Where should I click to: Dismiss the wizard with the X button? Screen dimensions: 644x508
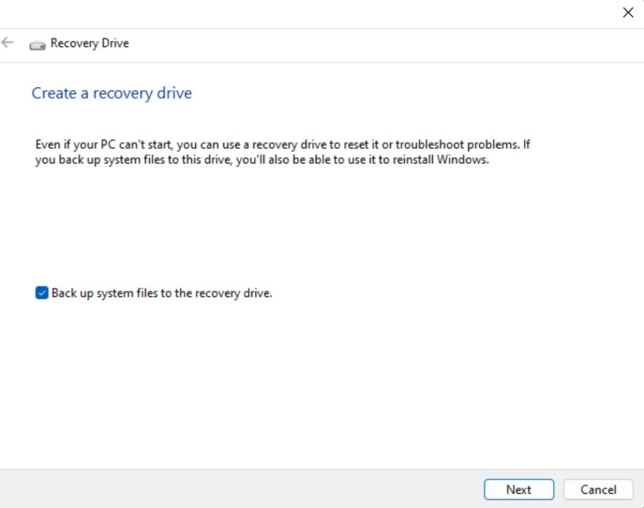(x=627, y=12)
